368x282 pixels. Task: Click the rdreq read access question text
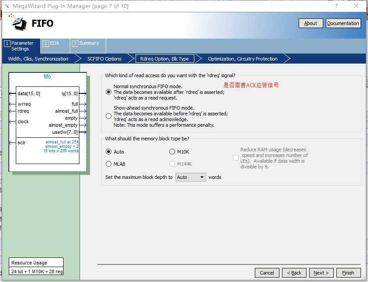[x=170, y=75]
